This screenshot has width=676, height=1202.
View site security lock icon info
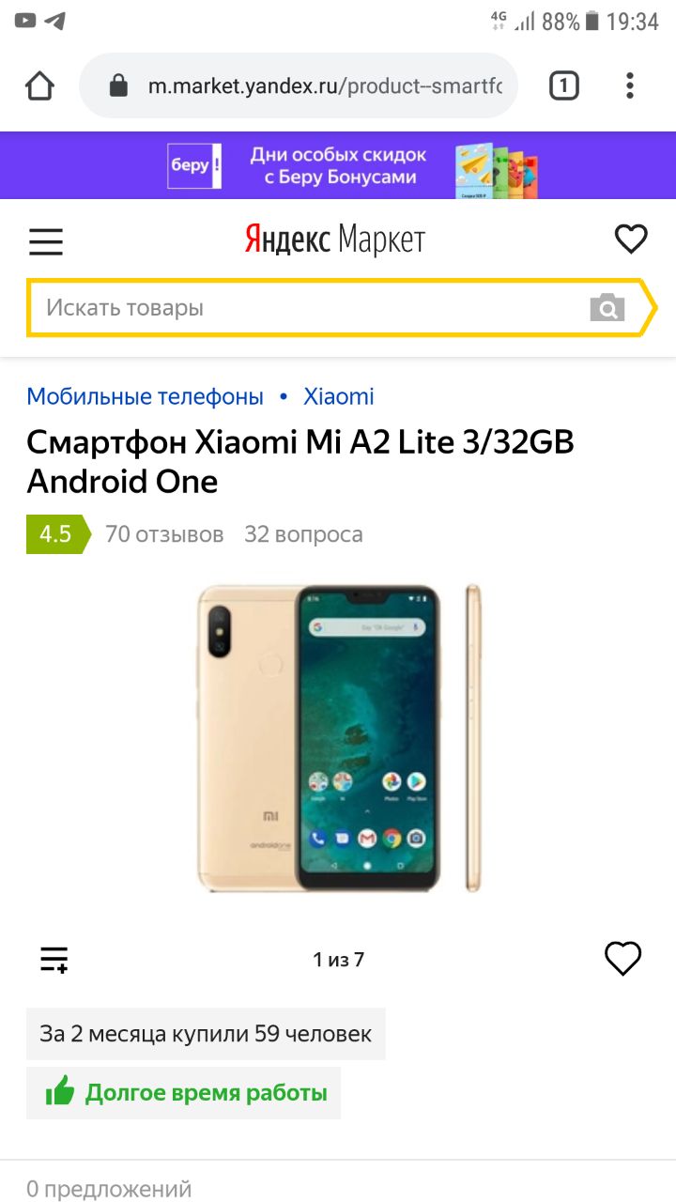pos(118,86)
